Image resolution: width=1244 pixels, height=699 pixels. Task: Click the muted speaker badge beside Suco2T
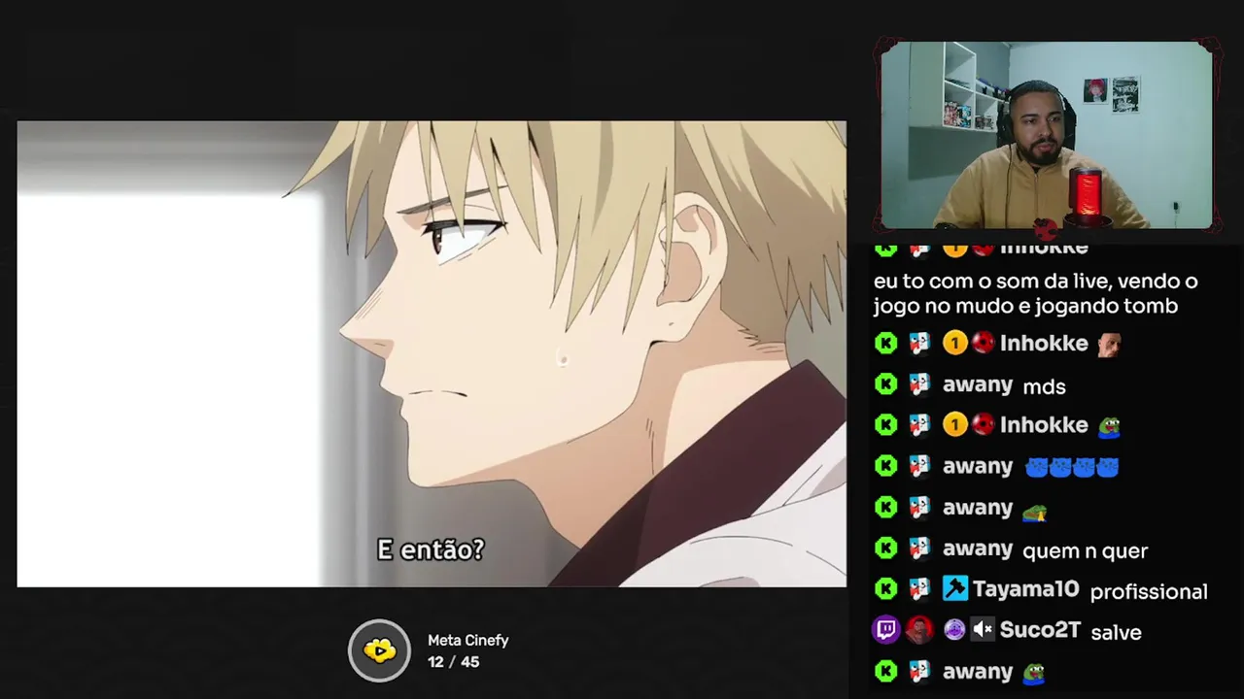click(x=983, y=630)
